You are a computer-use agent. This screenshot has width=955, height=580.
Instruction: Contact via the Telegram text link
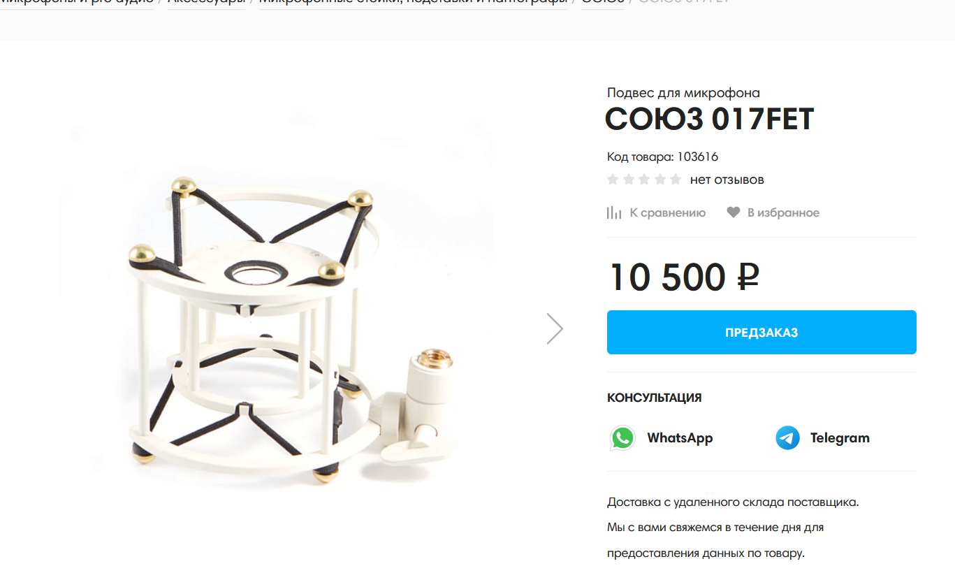click(x=840, y=438)
